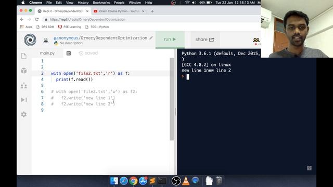Open the DFS SDM bookmark

pyautogui.click(x=45, y=26)
